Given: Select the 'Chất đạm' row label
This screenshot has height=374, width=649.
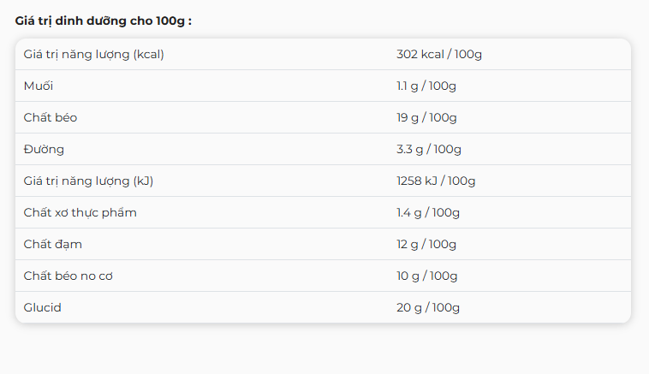Looking at the screenshot, I should coord(53,244).
